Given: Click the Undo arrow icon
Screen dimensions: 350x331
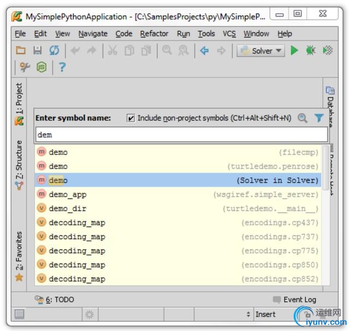Looking at the screenshot, I should 75,51.
